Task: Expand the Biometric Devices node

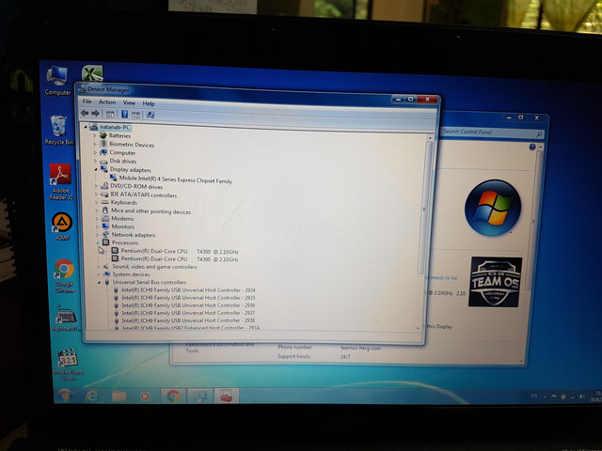Action: [x=95, y=144]
